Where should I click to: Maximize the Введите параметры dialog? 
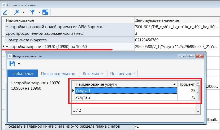[x=191, y=56]
